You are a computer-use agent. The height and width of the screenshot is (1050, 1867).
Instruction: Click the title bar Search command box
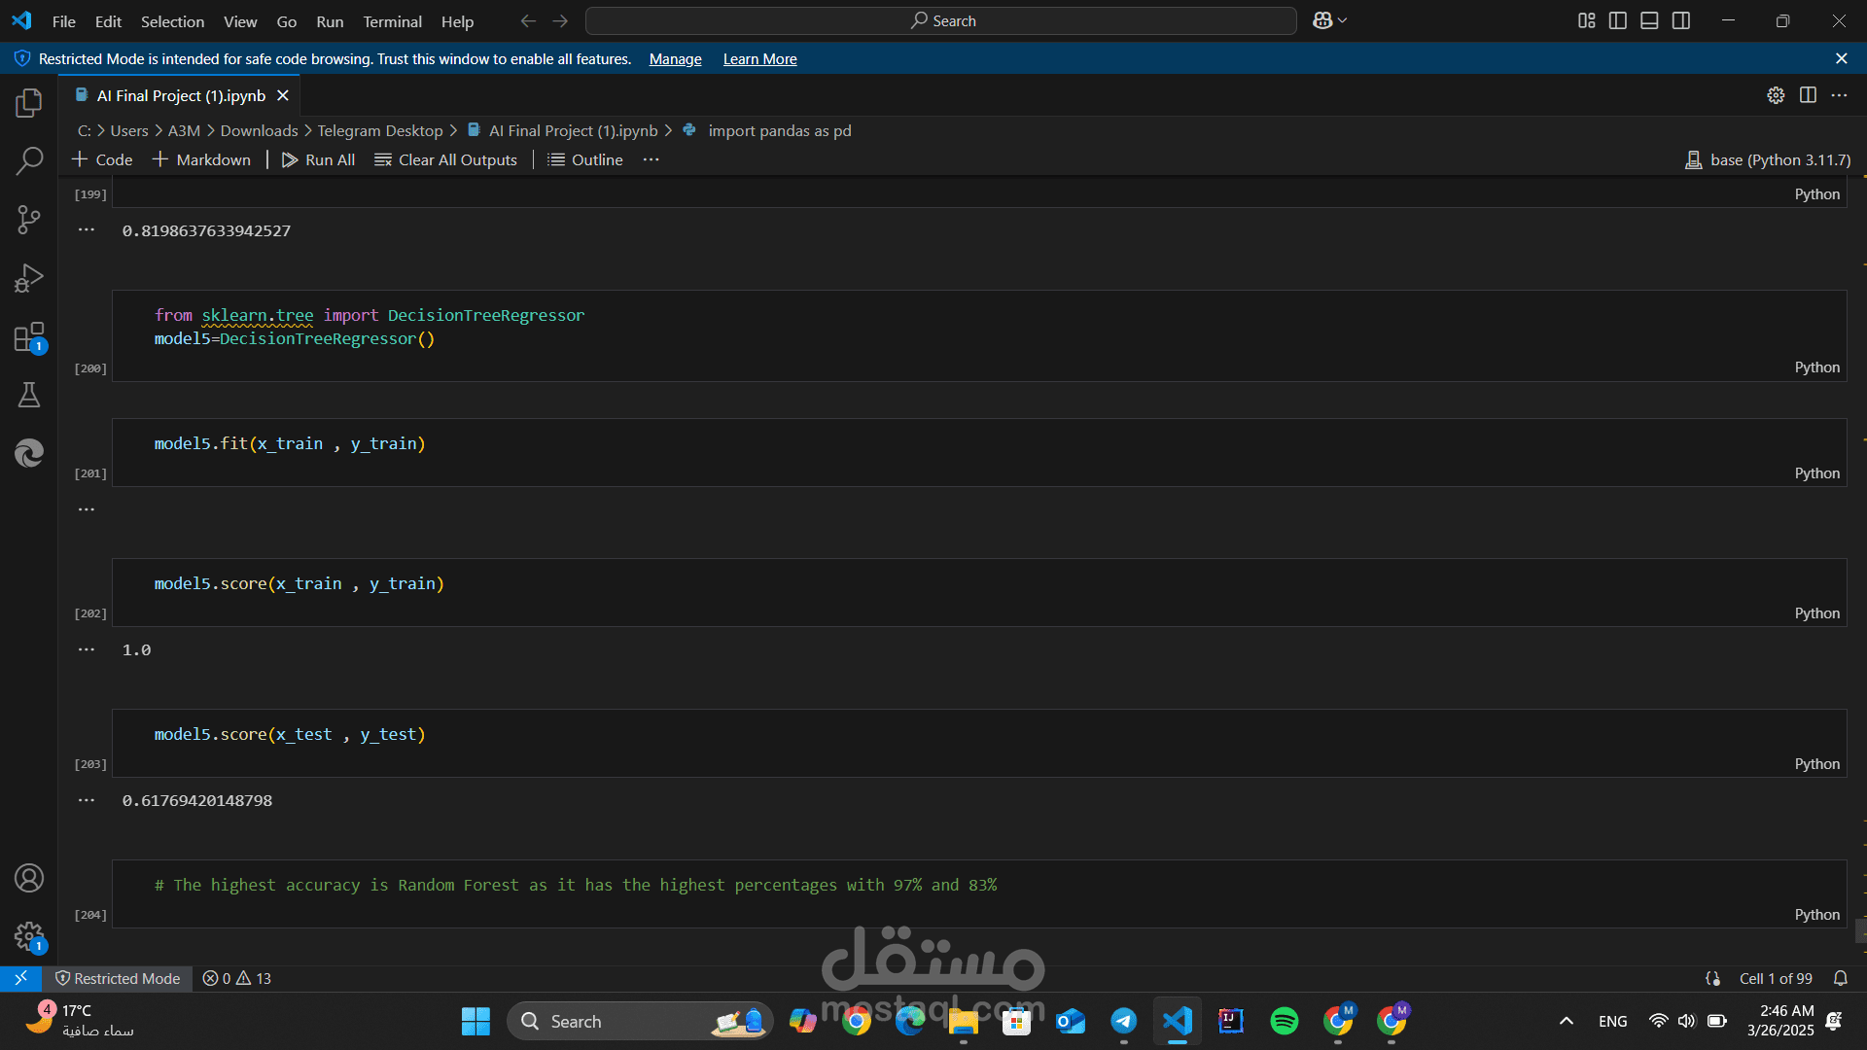pyautogui.click(x=941, y=20)
